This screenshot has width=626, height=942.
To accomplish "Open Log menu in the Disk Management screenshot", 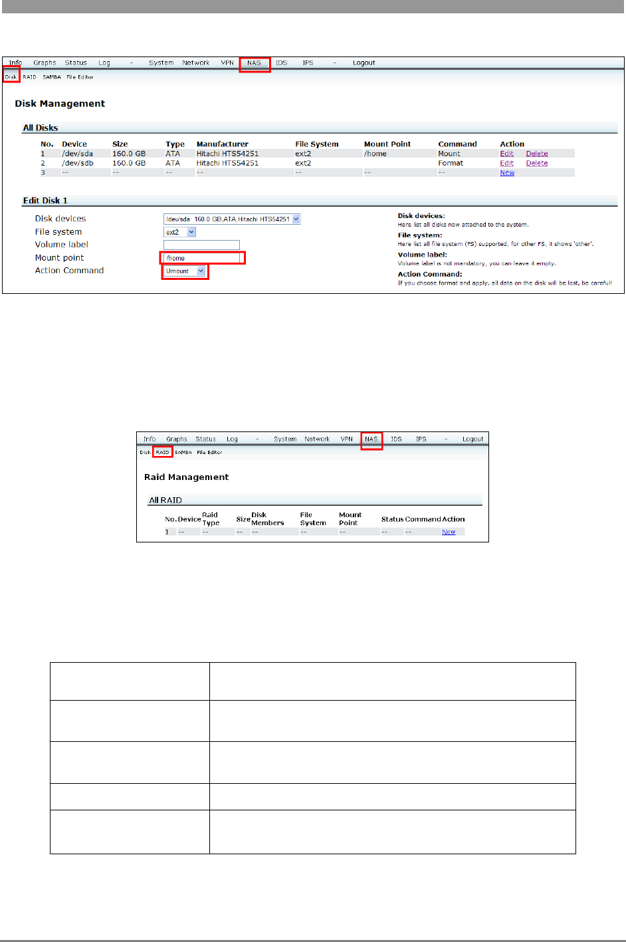I will point(104,63).
